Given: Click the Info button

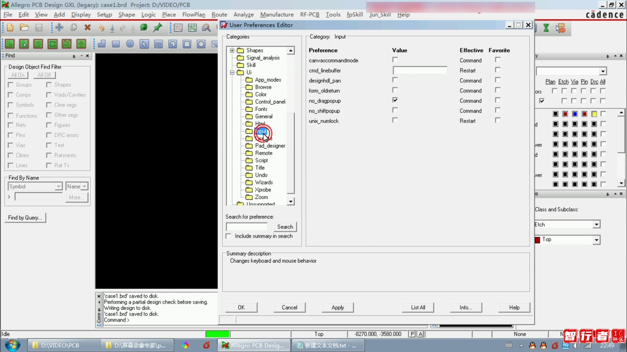Looking at the screenshot, I should pyautogui.click(x=466, y=308).
